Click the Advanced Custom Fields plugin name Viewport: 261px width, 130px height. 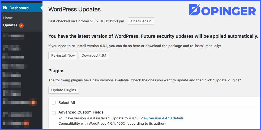point(81,112)
